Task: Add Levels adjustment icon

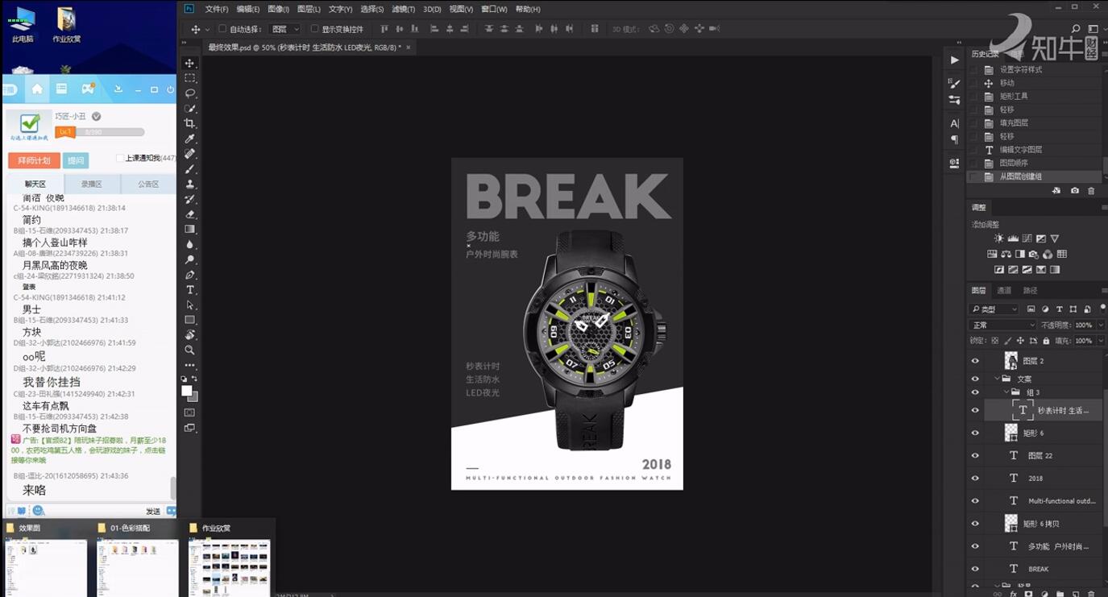Action: coord(1013,238)
